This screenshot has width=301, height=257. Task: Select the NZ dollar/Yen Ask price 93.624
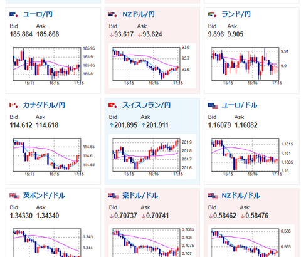tap(152, 34)
